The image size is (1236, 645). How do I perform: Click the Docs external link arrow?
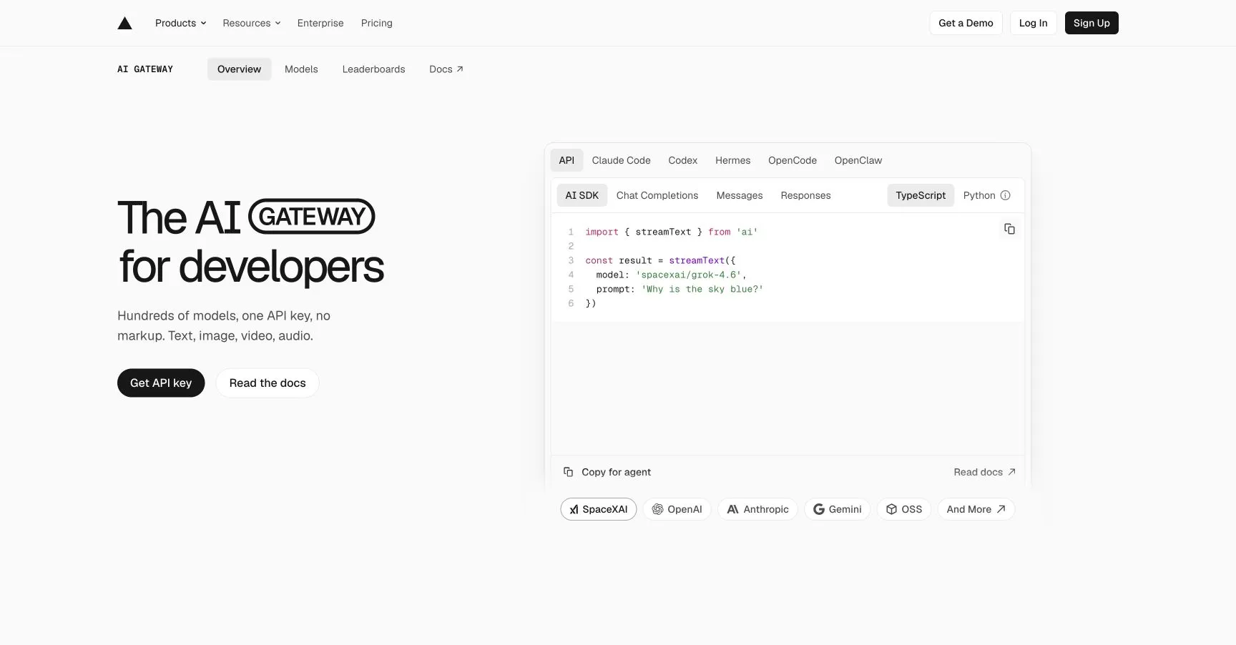click(x=460, y=69)
